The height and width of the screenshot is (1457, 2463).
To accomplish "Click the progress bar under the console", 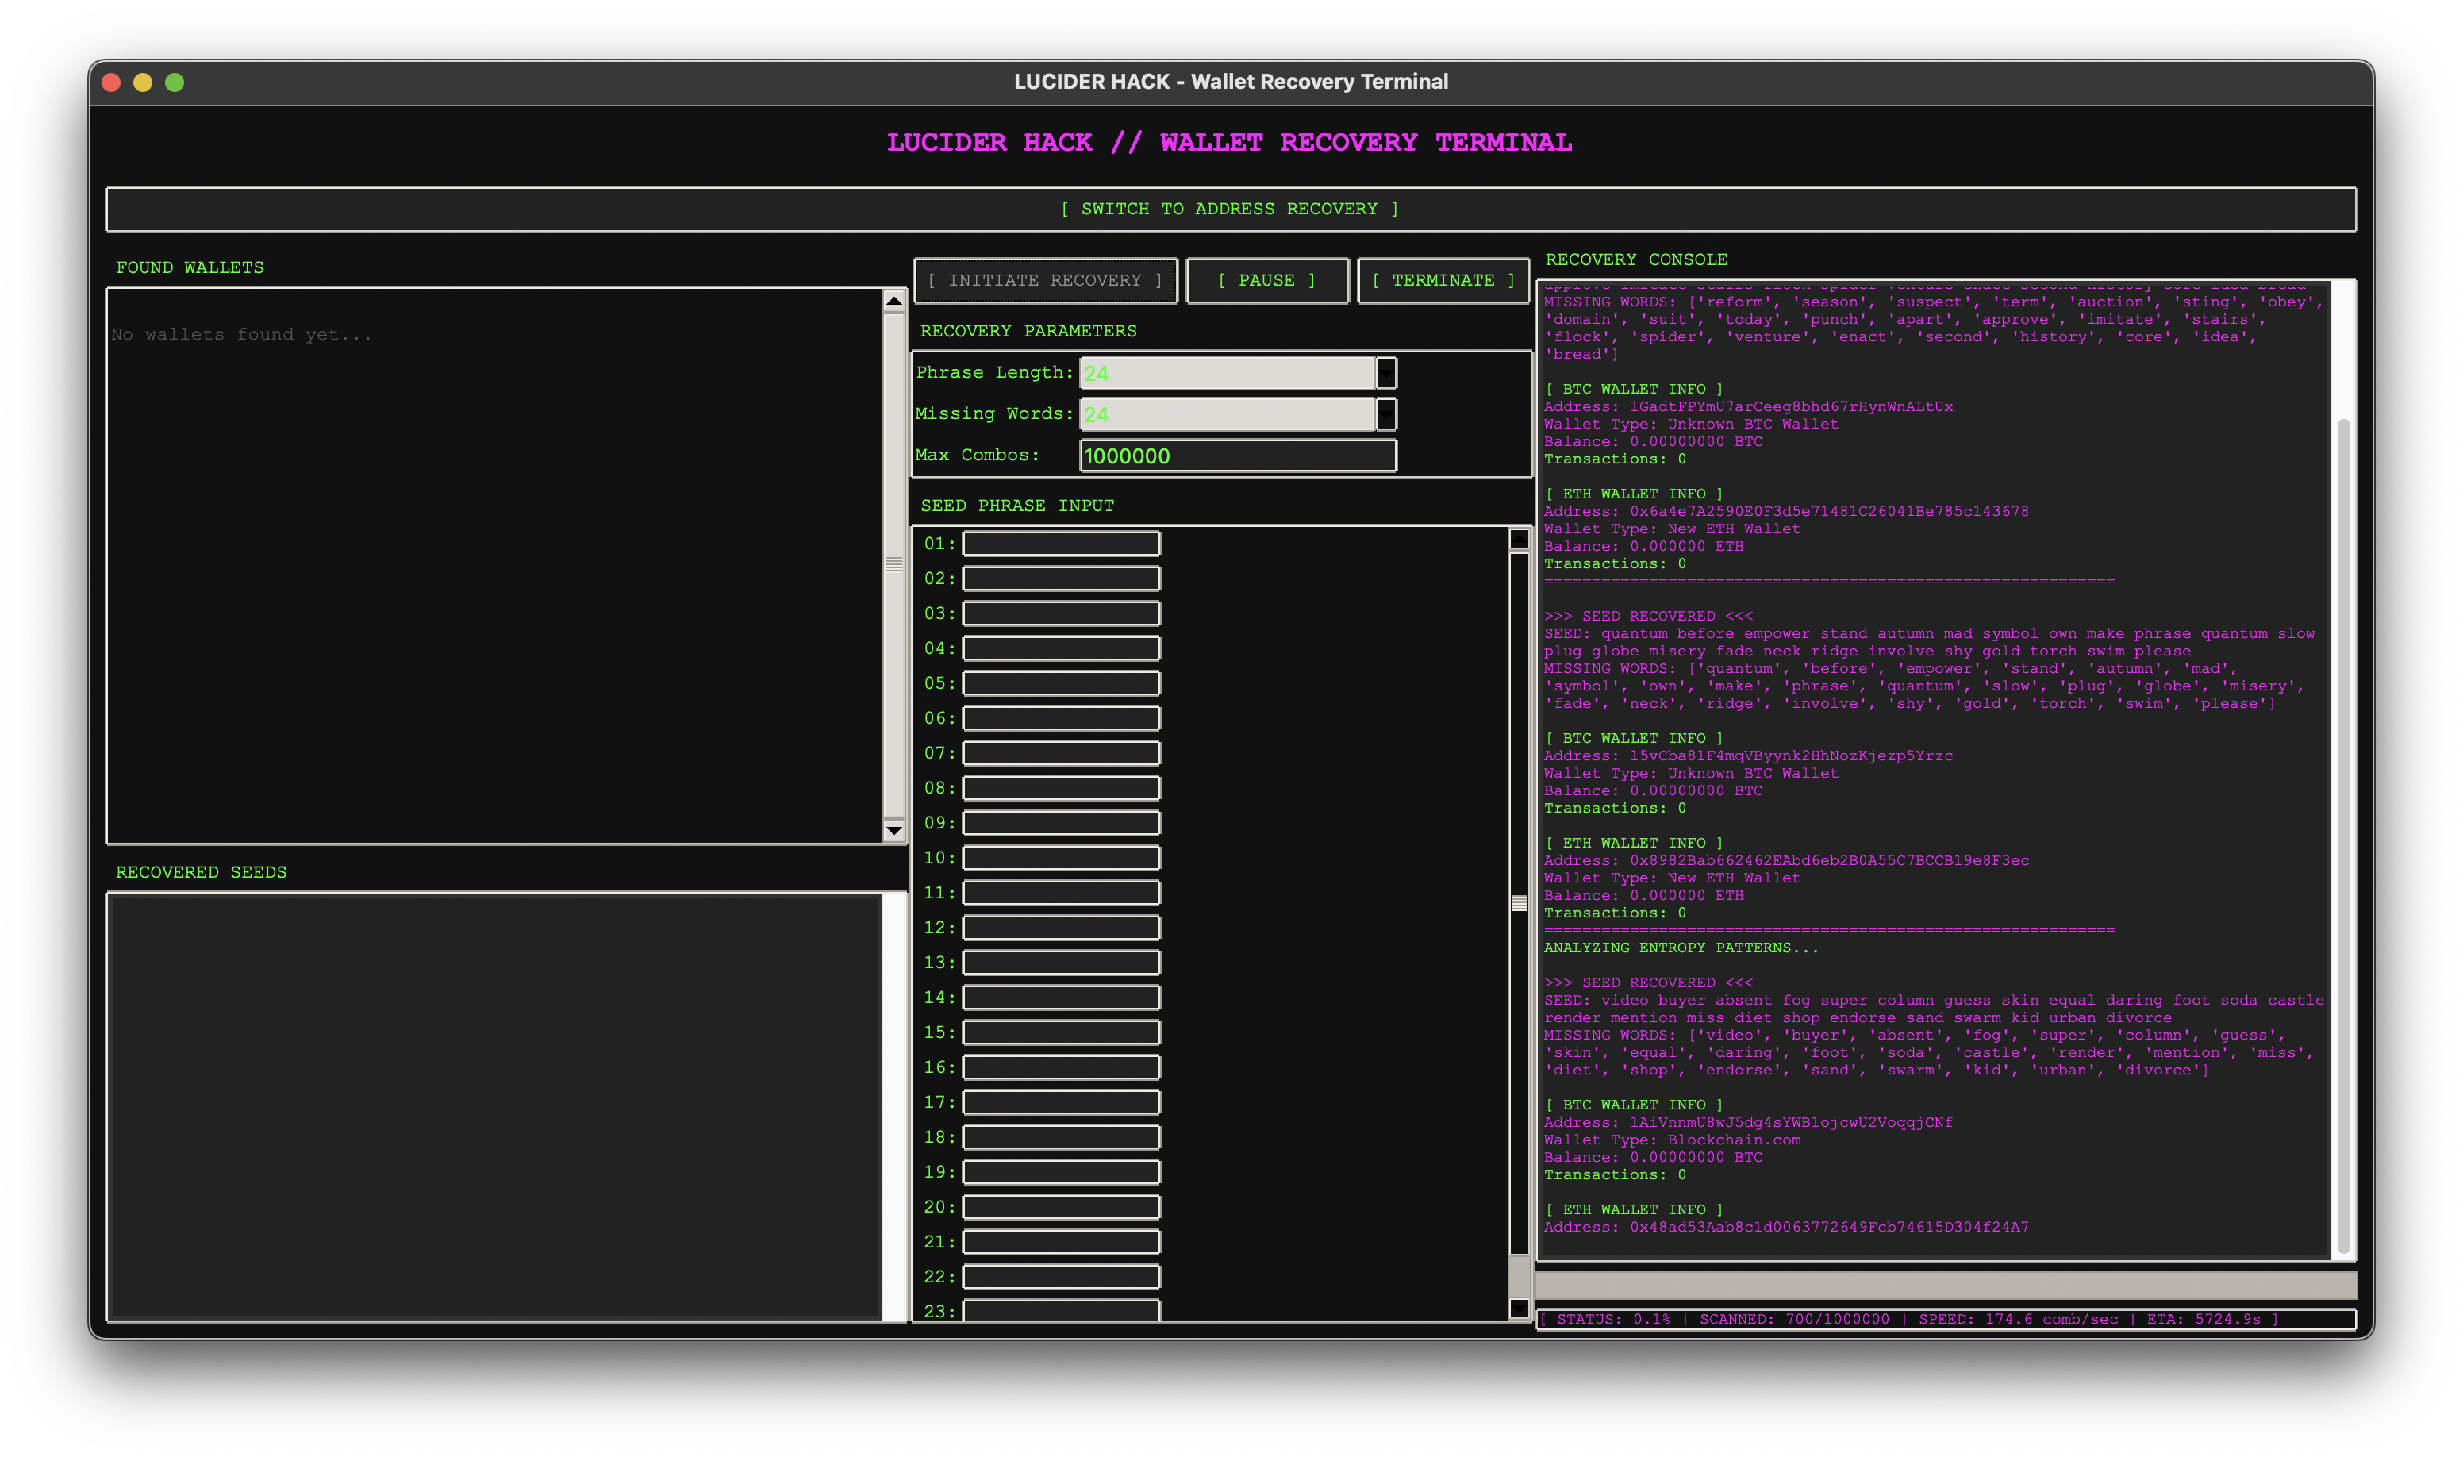I will click(x=1946, y=1285).
